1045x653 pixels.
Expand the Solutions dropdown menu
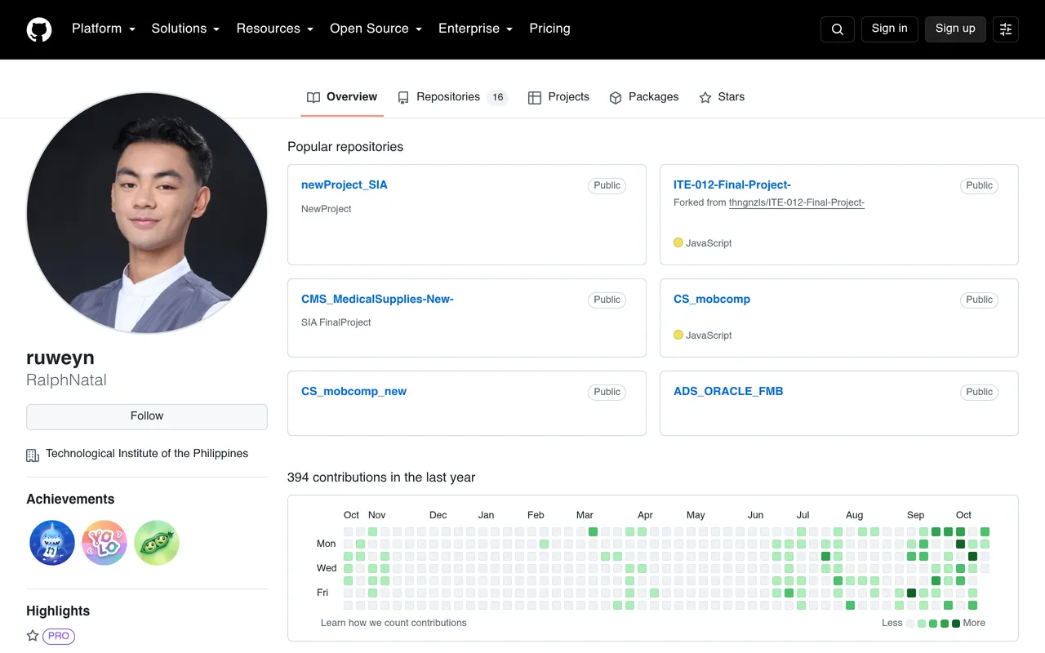185,29
